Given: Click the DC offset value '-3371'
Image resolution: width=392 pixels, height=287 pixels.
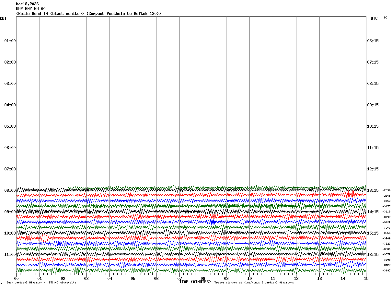Looking at the screenshot, I should click(386, 255).
